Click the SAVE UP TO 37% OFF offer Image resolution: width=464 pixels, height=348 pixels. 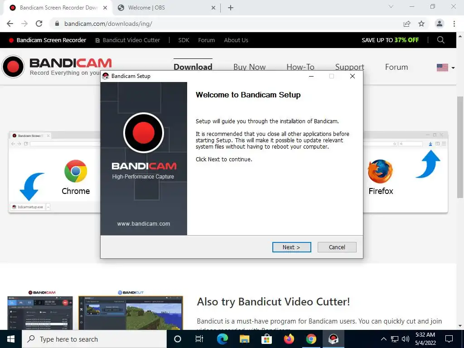tap(390, 40)
